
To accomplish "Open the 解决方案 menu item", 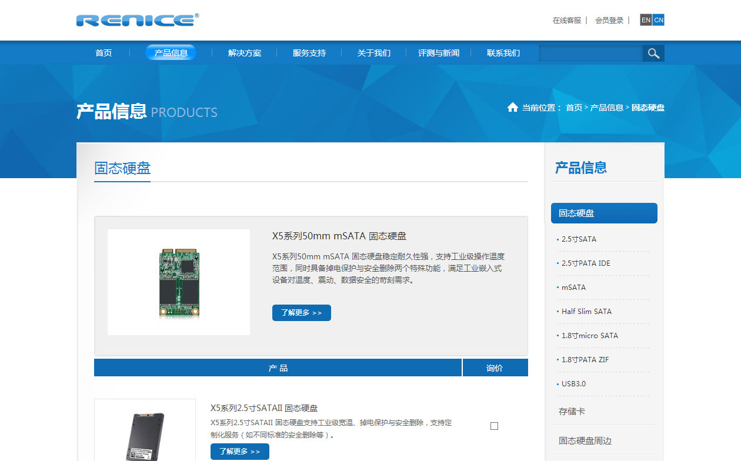I will click(245, 53).
